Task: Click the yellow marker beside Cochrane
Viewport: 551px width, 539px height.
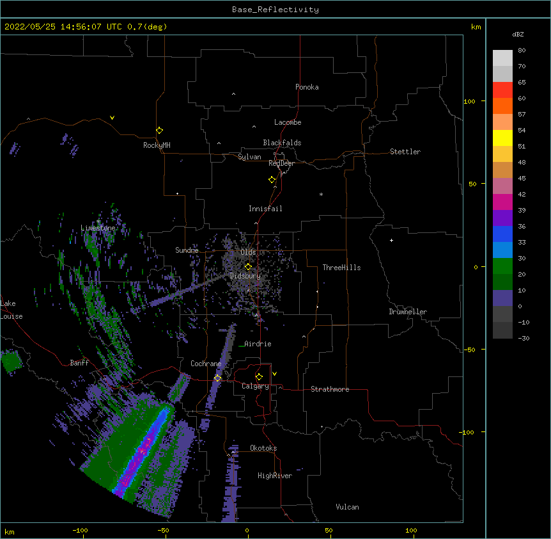Action: pos(217,378)
